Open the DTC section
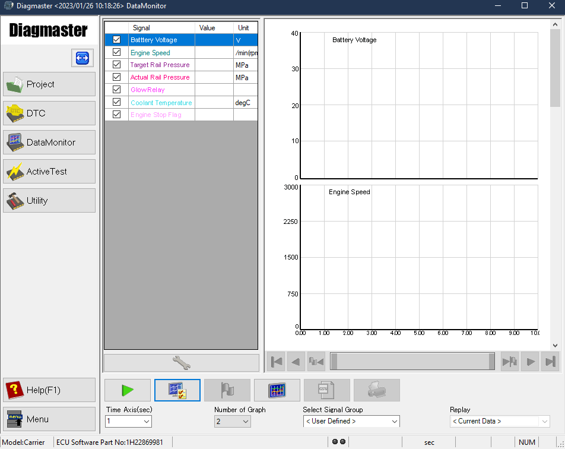 (x=49, y=113)
